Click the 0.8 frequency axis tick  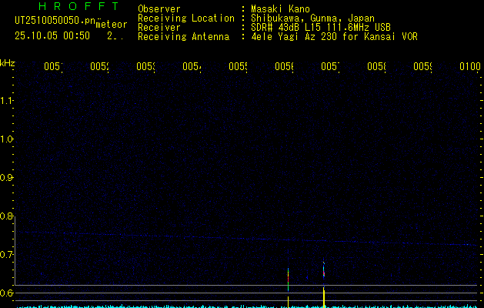point(8,216)
